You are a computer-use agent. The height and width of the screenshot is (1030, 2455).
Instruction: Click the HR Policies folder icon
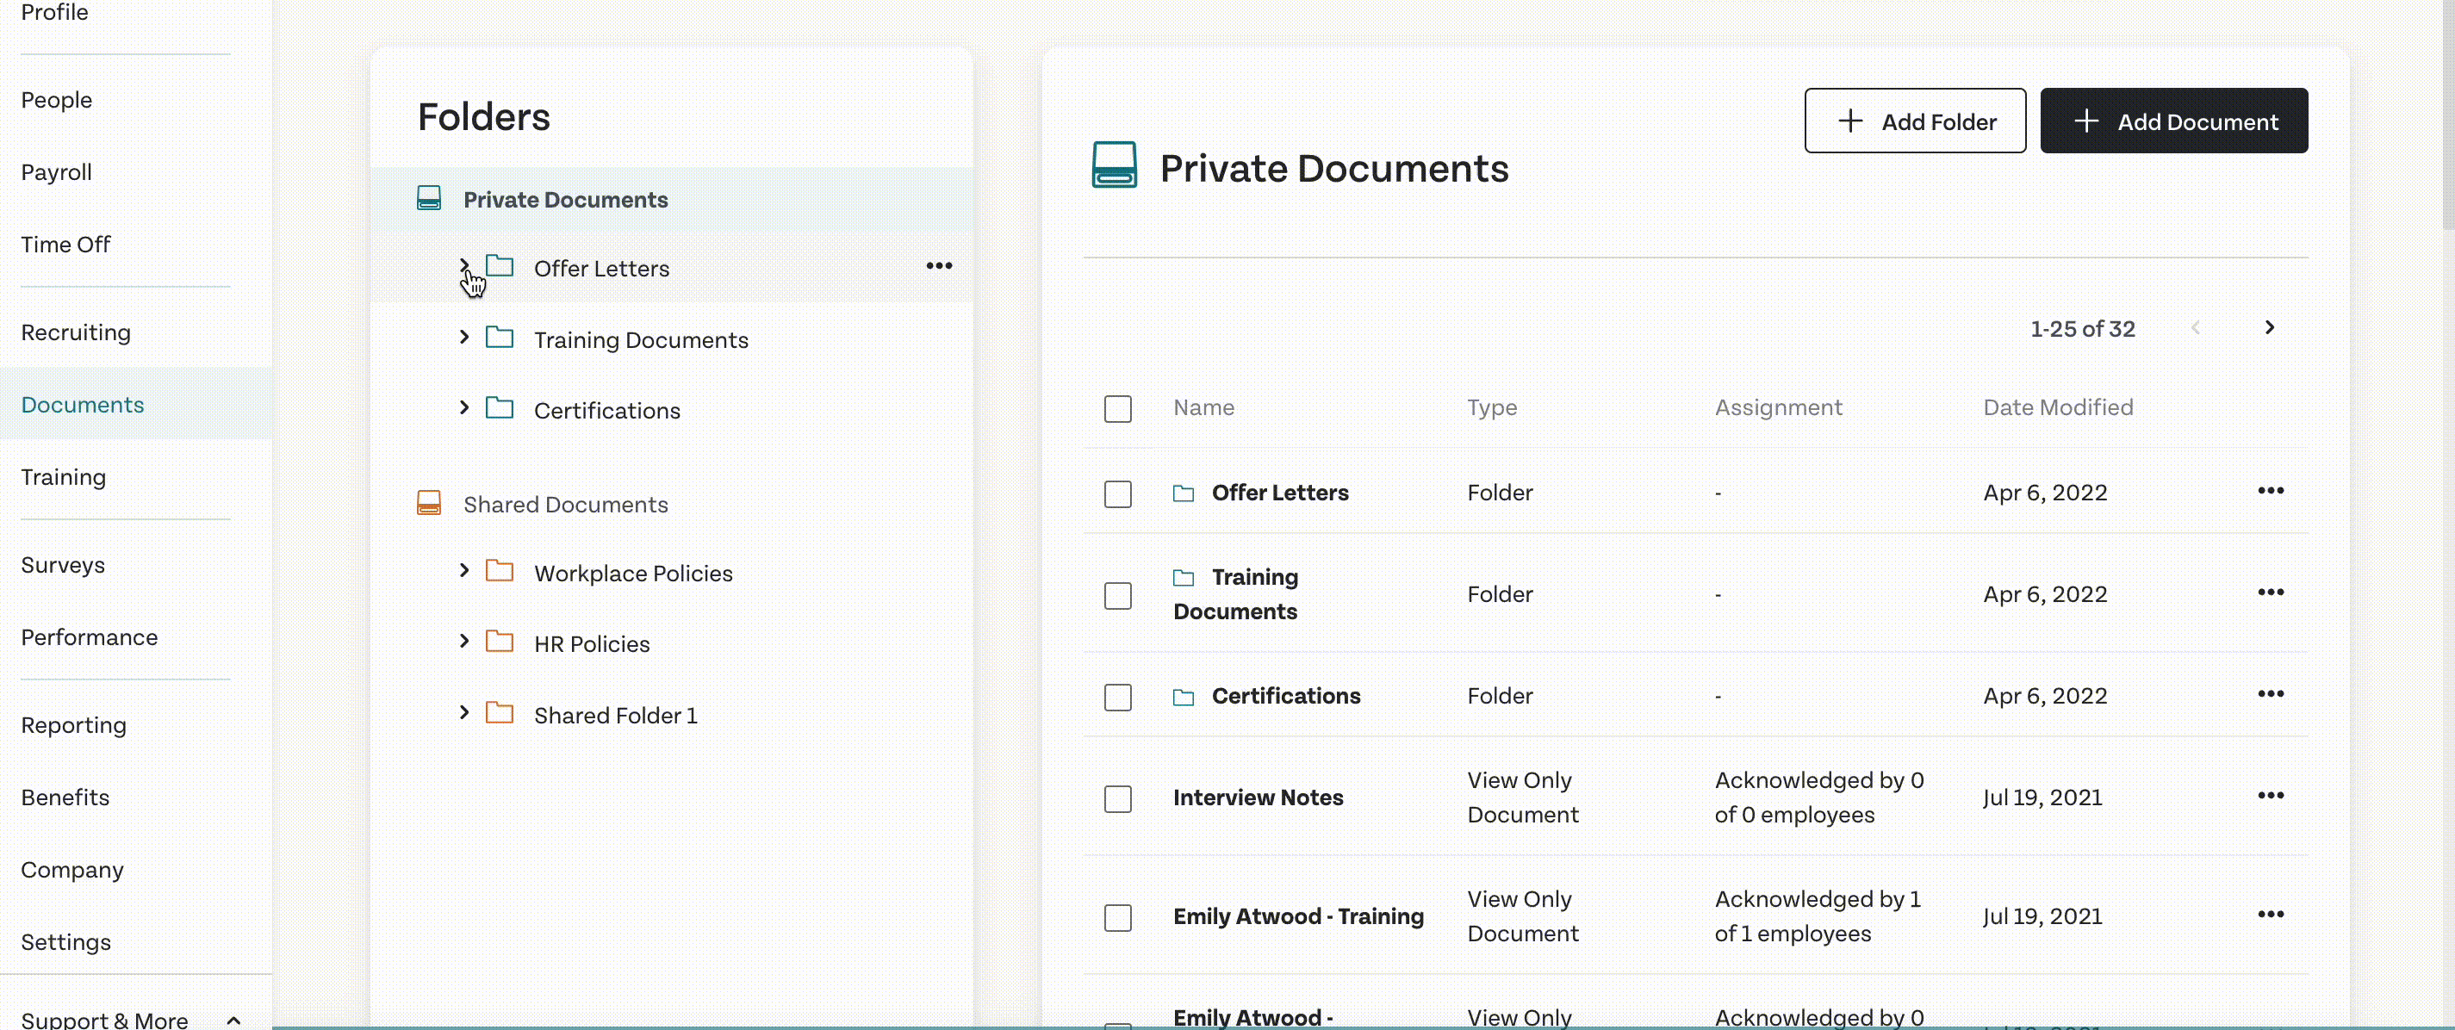point(500,642)
